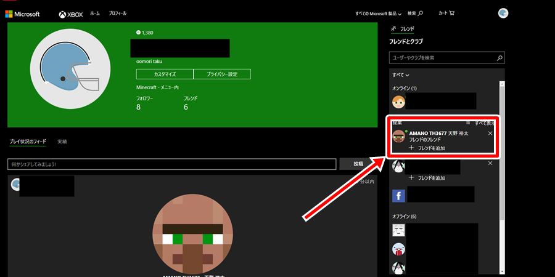
Task: Expand the すべて filter dropdown
Action: pos(401,74)
